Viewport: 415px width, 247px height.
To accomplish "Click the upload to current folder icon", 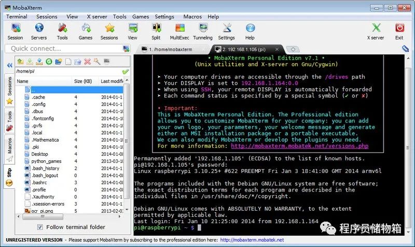I will point(39,62).
